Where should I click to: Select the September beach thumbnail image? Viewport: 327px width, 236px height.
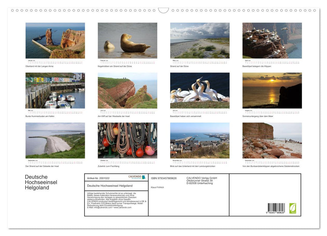click(x=55, y=140)
